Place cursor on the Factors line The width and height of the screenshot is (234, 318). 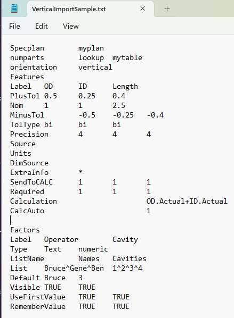click(x=25, y=230)
